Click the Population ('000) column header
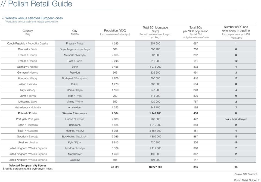Viewport: 261px width, 182px height. coord(115,32)
